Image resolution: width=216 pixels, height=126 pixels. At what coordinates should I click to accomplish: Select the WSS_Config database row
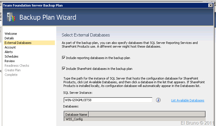click(x=74, y=119)
